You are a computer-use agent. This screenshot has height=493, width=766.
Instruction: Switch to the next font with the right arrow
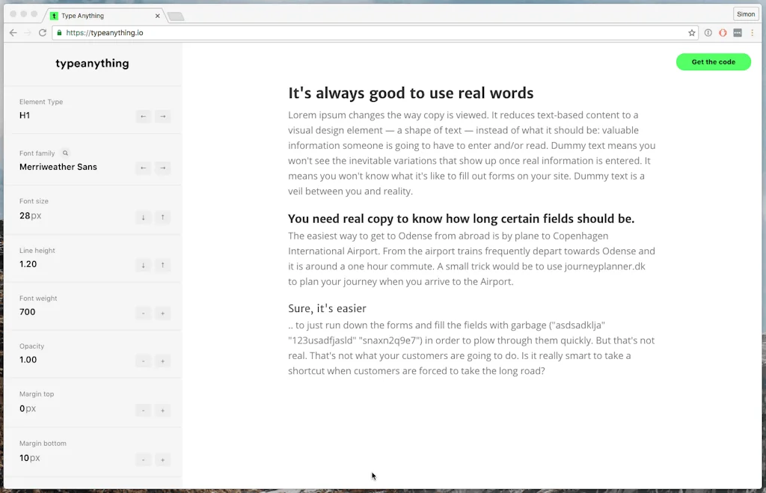pyautogui.click(x=162, y=168)
